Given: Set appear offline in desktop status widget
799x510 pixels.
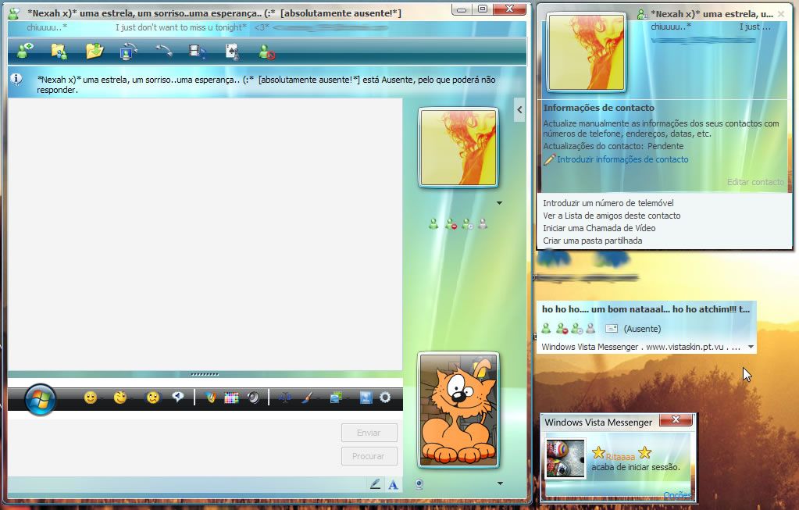Looking at the screenshot, I should pyautogui.click(x=590, y=329).
